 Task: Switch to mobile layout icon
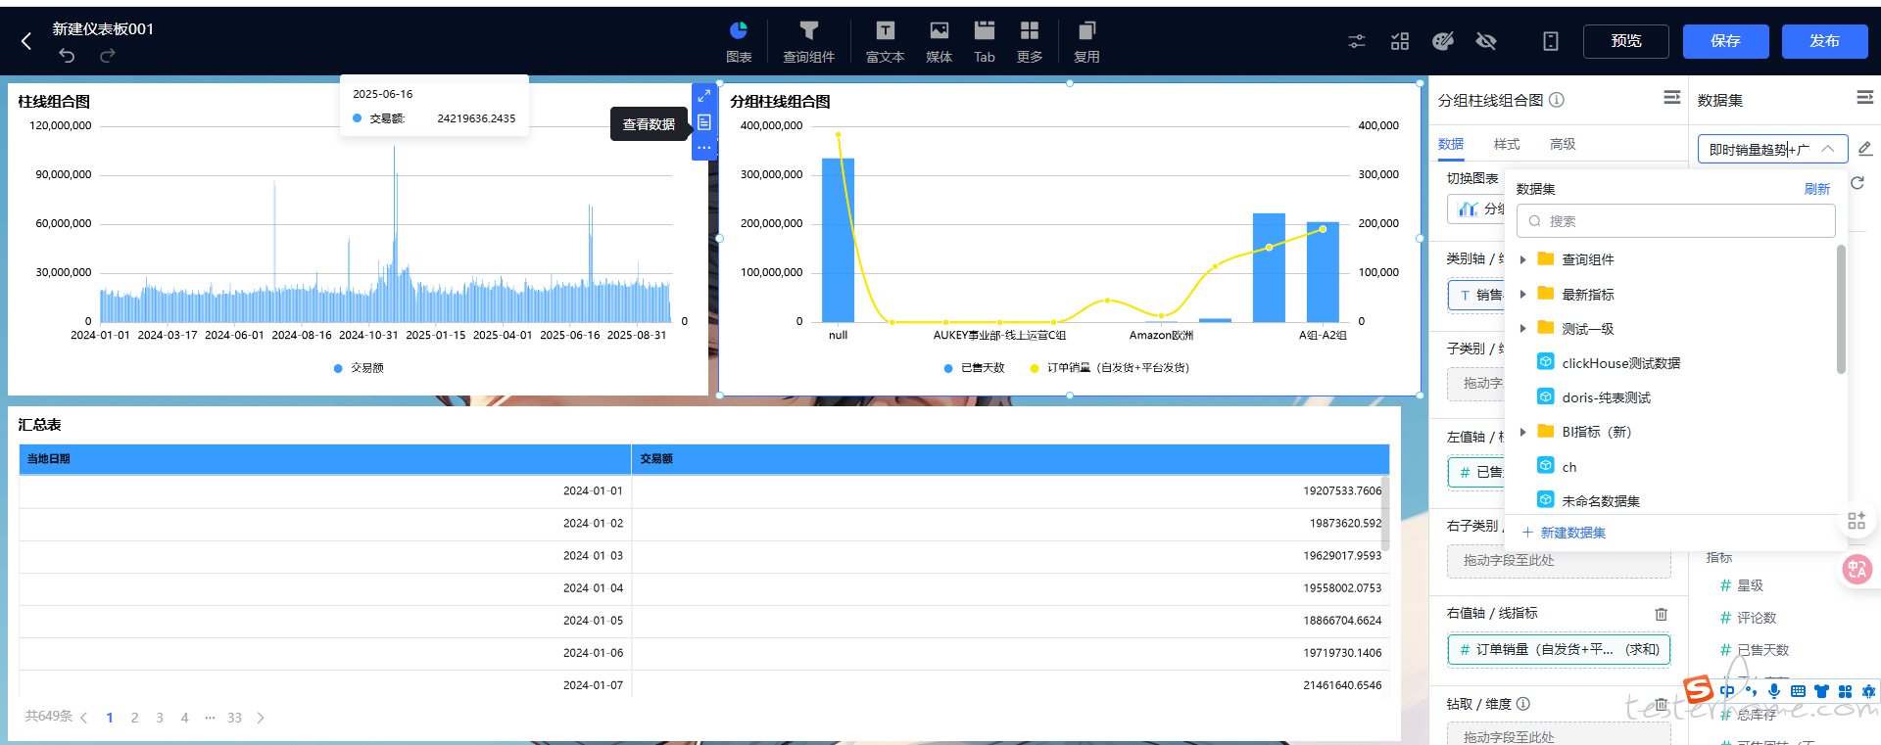[1550, 41]
